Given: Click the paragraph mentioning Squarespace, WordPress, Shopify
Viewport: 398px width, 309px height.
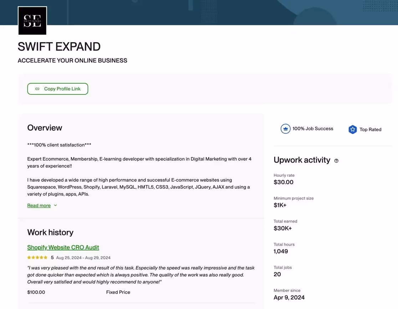Looking at the screenshot, I should point(139,187).
